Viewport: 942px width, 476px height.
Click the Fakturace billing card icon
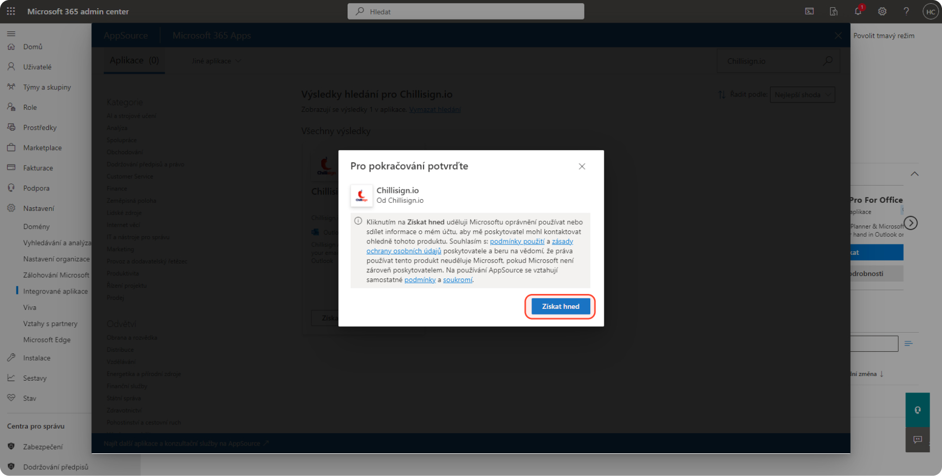tap(11, 168)
